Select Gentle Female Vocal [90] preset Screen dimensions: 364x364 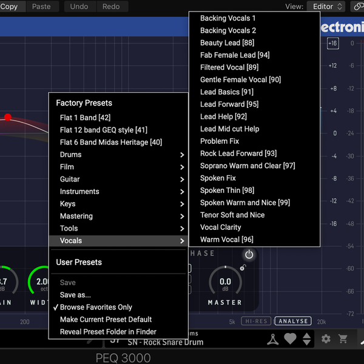254,79
